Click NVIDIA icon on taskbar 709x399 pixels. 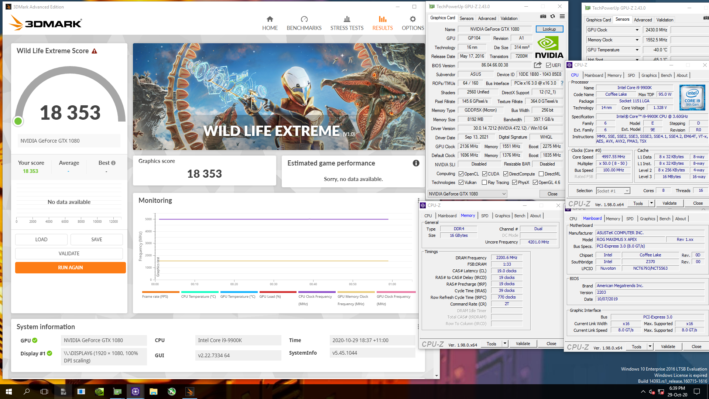[99, 392]
